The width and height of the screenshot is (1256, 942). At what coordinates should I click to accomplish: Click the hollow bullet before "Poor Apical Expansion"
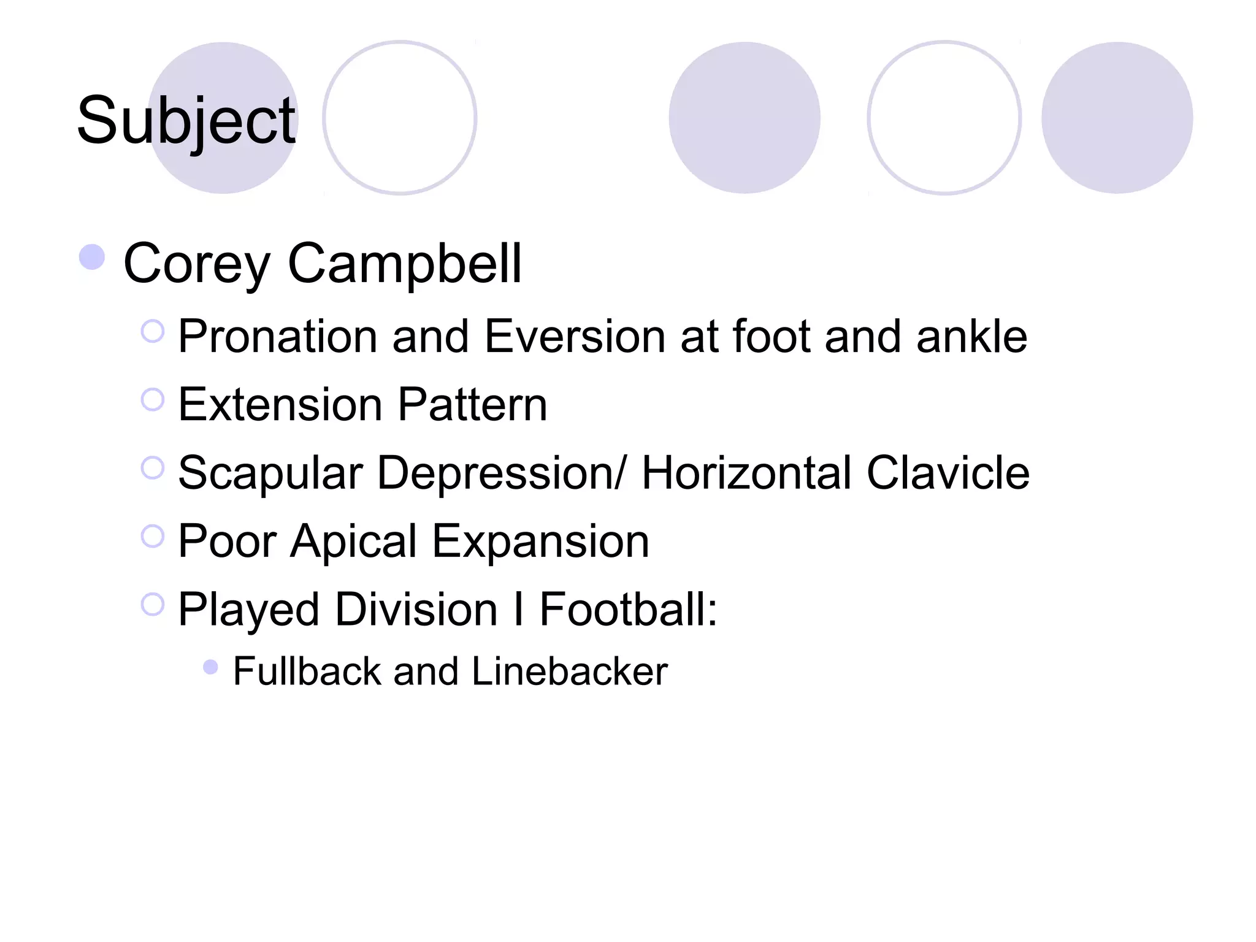[153, 537]
